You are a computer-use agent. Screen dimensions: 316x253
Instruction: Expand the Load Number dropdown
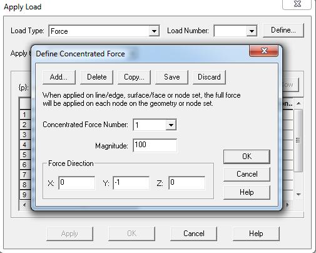pyautogui.click(x=252, y=31)
